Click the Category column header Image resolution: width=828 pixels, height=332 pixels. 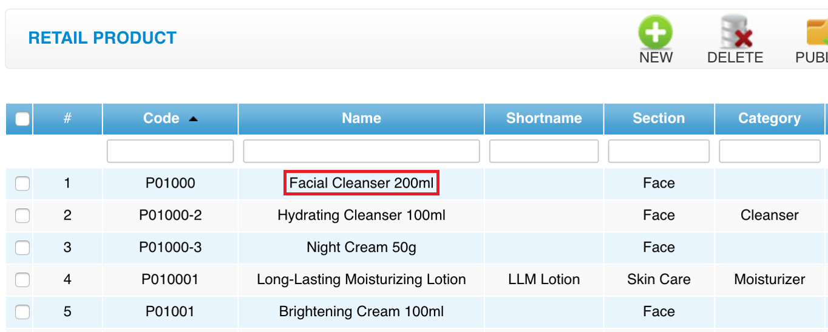[x=769, y=118]
